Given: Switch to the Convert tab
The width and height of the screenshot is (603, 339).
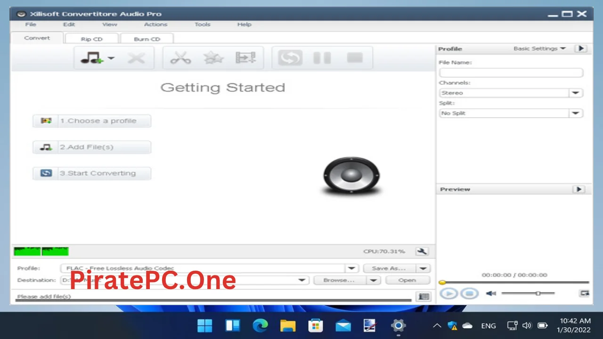Looking at the screenshot, I should (x=37, y=38).
